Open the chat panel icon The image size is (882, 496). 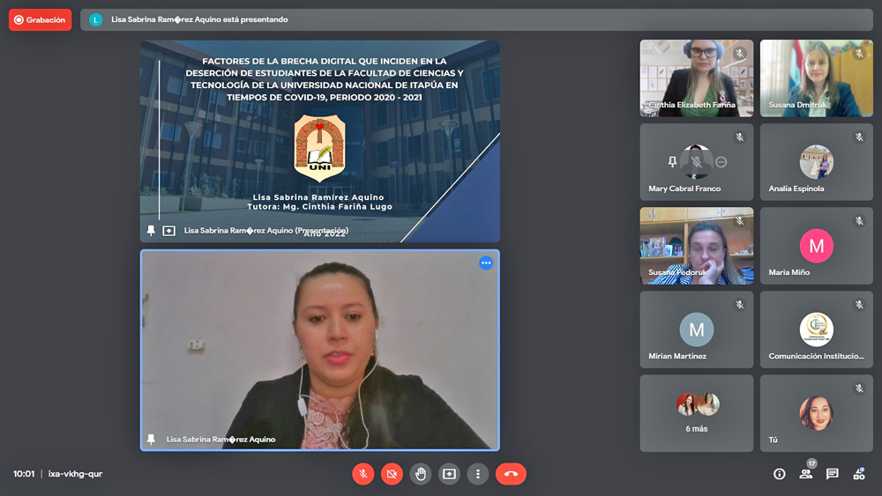tap(832, 474)
